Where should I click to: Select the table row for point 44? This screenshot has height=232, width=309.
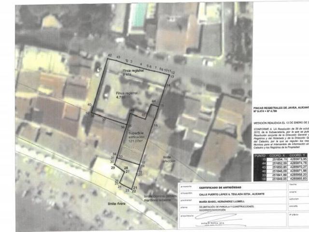[x=280, y=163]
